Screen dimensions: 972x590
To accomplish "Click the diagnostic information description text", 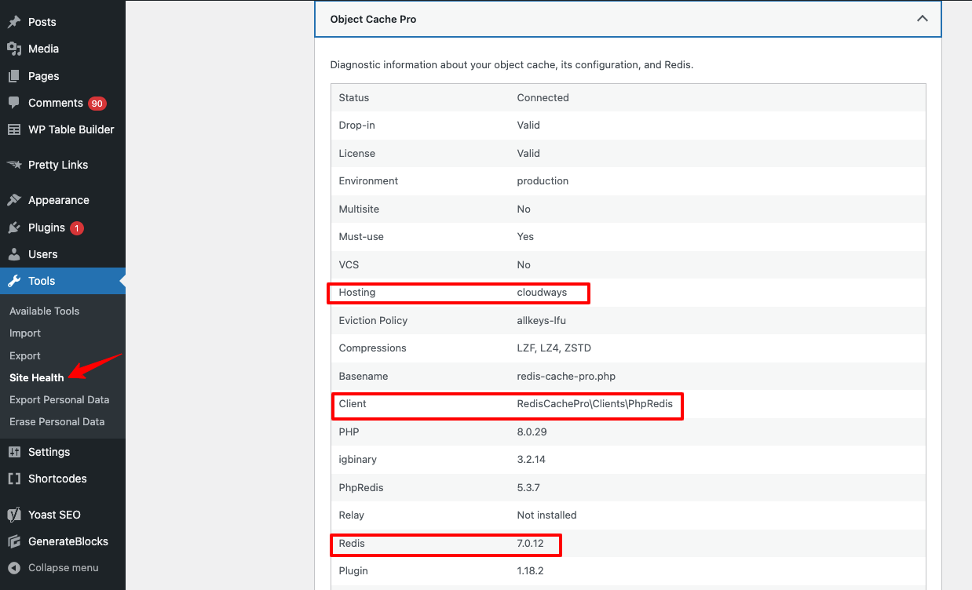I will click(x=512, y=64).
